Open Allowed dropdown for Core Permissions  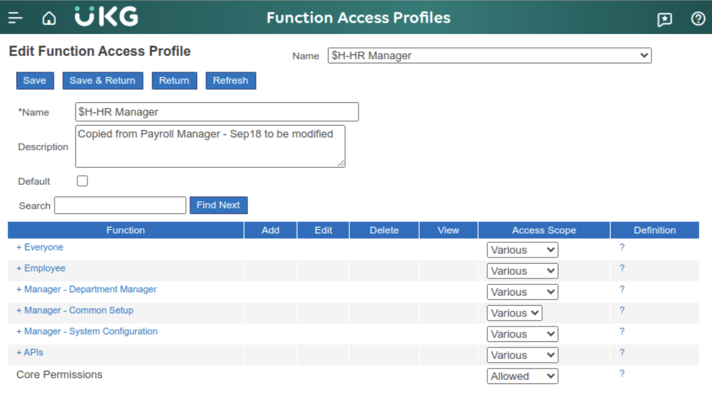522,376
